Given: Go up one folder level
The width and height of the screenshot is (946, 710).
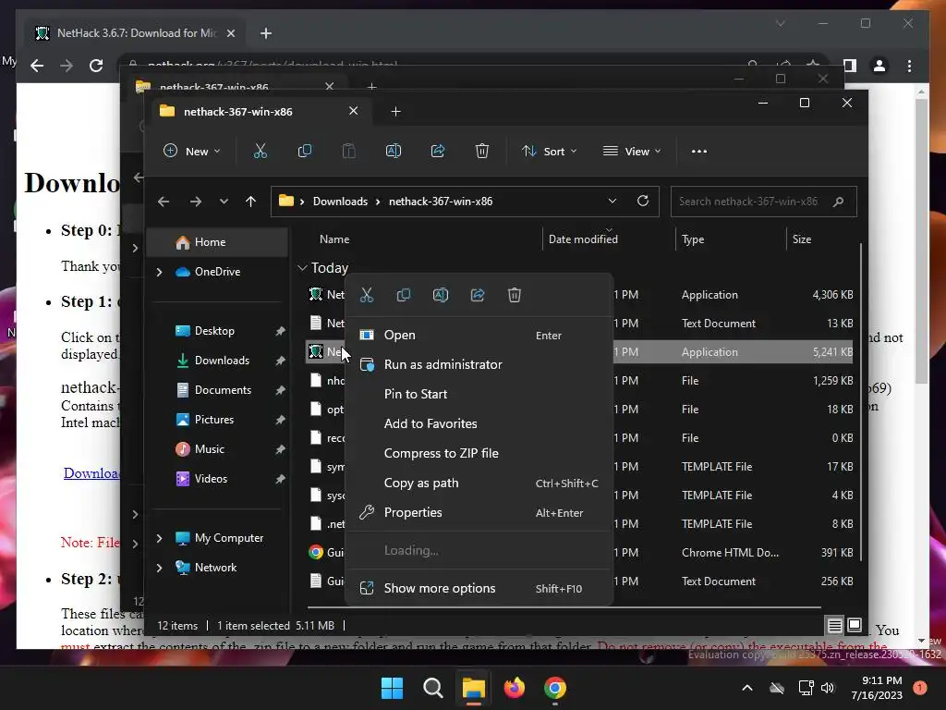Looking at the screenshot, I should click(x=251, y=202).
